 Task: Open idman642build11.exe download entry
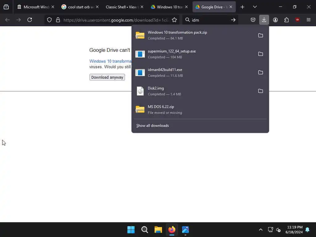pyautogui.click(x=193, y=73)
